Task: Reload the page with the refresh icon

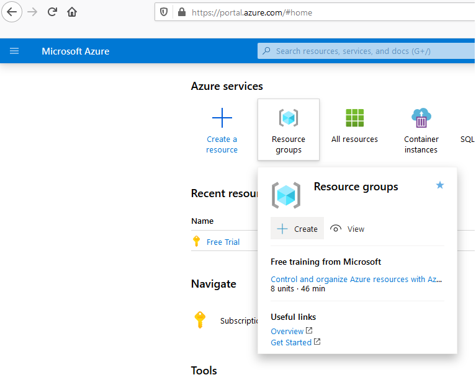Action: click(x=52, y=12)
